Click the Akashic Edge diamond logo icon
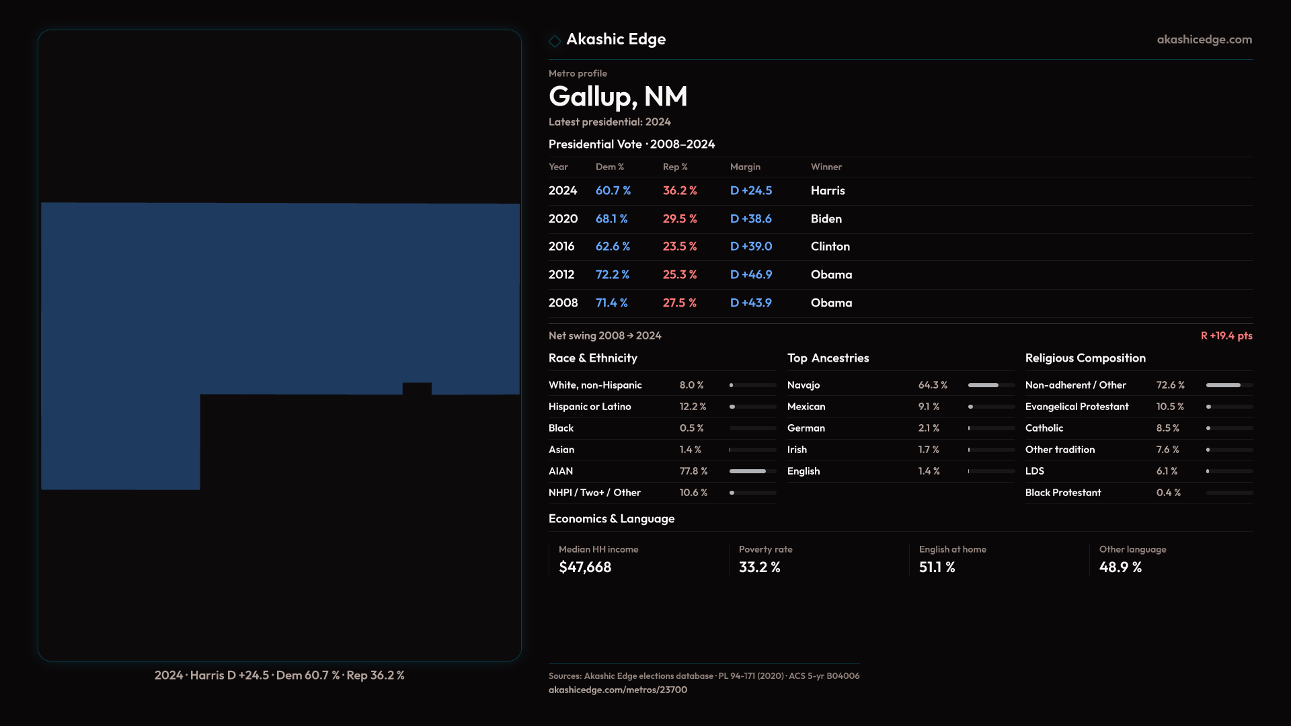Image resolution: width=1291 pixels, height=726 pixels. [x=555, y=41]
